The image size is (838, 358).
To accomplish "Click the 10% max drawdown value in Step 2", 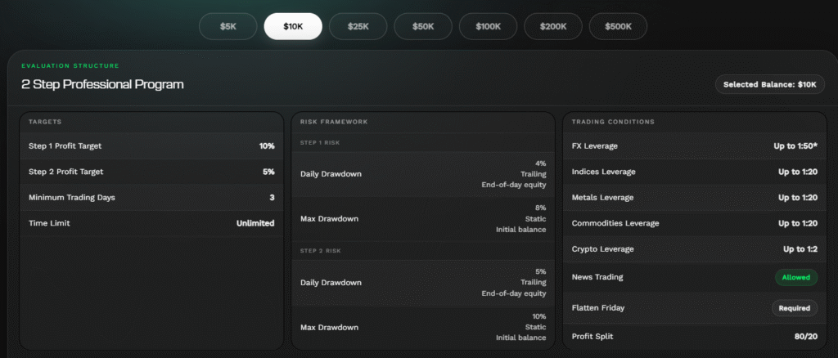I will (x=538, y=317).
